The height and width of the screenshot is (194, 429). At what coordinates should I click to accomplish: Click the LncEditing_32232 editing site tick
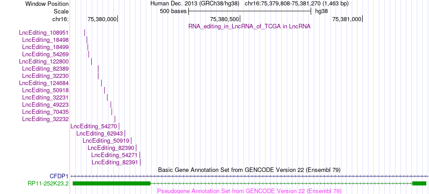115,119
